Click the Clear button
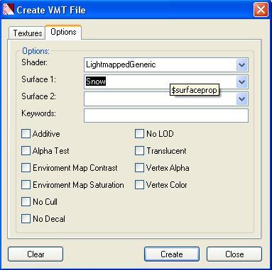Image resolution: width=272 pixels, height=270 pixels. (x=36, y=254)
